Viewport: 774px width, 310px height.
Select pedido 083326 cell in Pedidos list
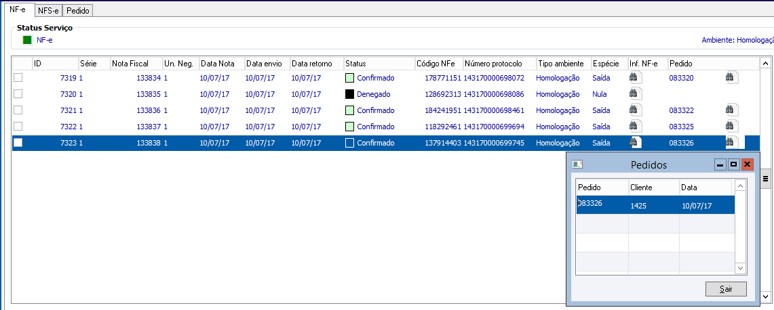pos(602,204)
